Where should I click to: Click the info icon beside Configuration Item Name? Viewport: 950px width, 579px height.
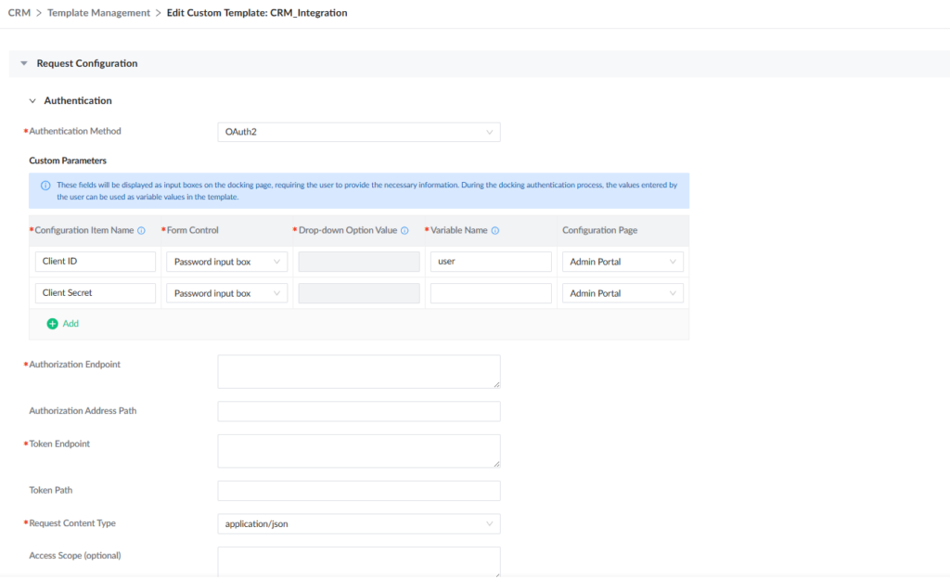pos(141,231)
